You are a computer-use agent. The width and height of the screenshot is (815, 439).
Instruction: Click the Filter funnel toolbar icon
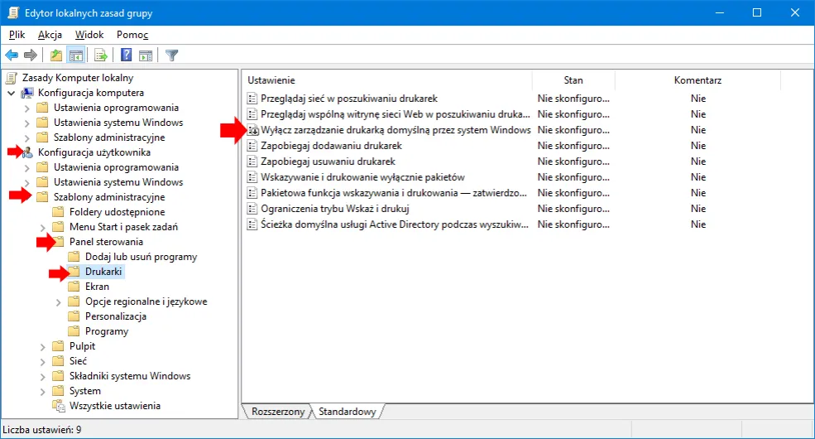coord(171,55)
